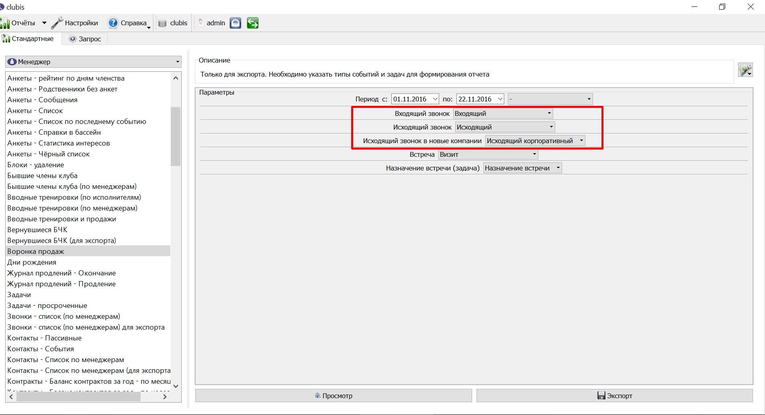
Task: Select Дни рождения report
Action: [88, 262]
